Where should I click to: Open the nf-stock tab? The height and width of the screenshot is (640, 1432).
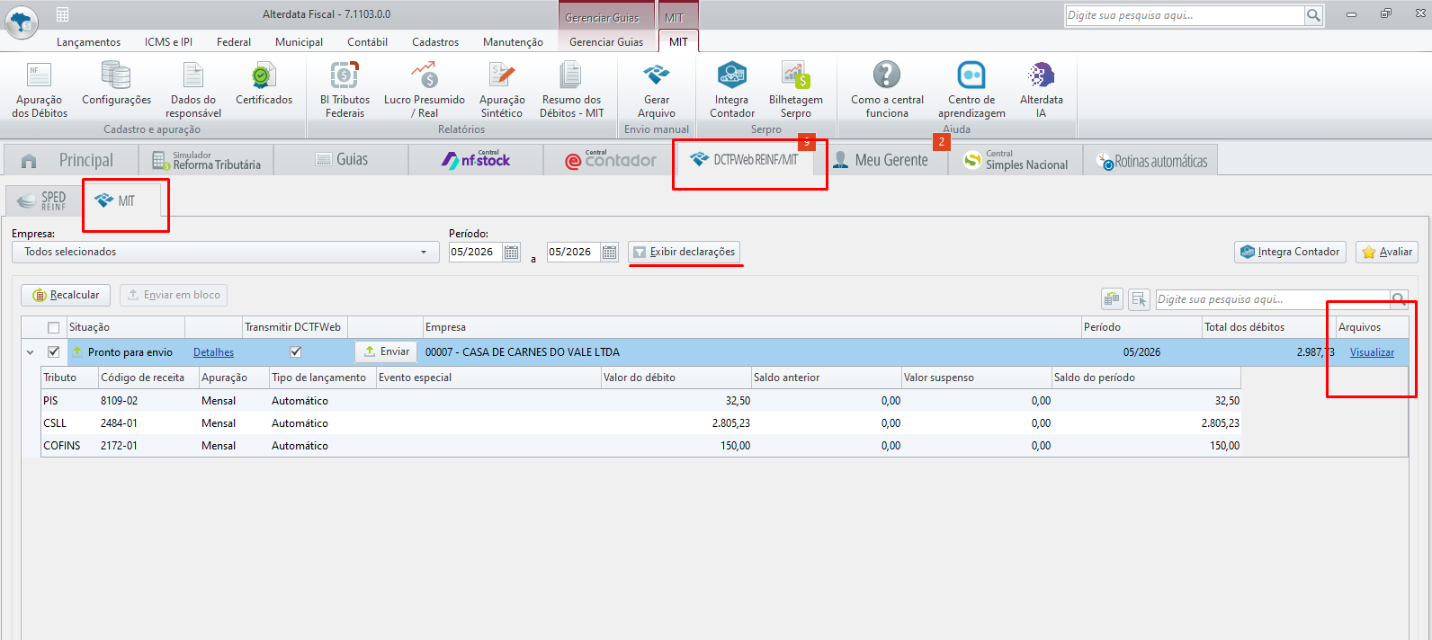(x=476, y=160)
